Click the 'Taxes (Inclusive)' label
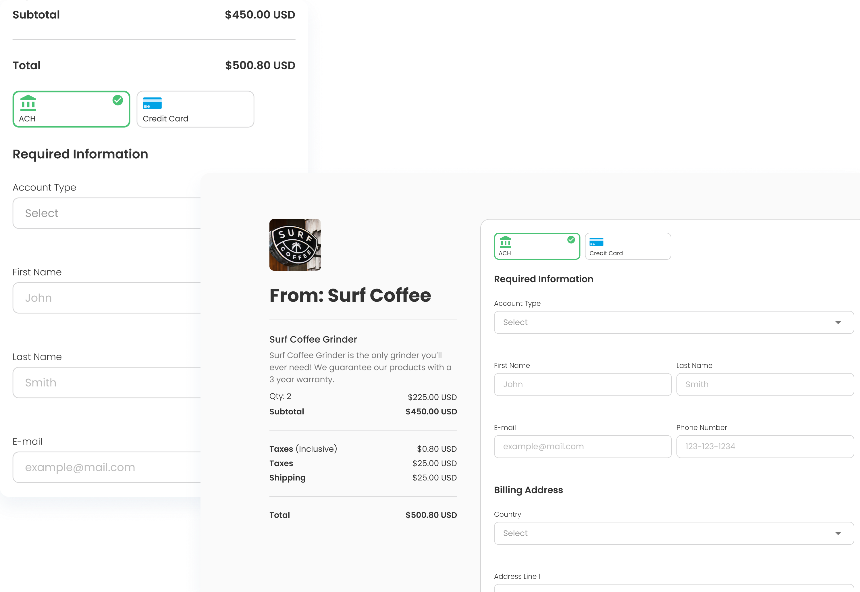This screenshot has height=592, width=860. 303,449
